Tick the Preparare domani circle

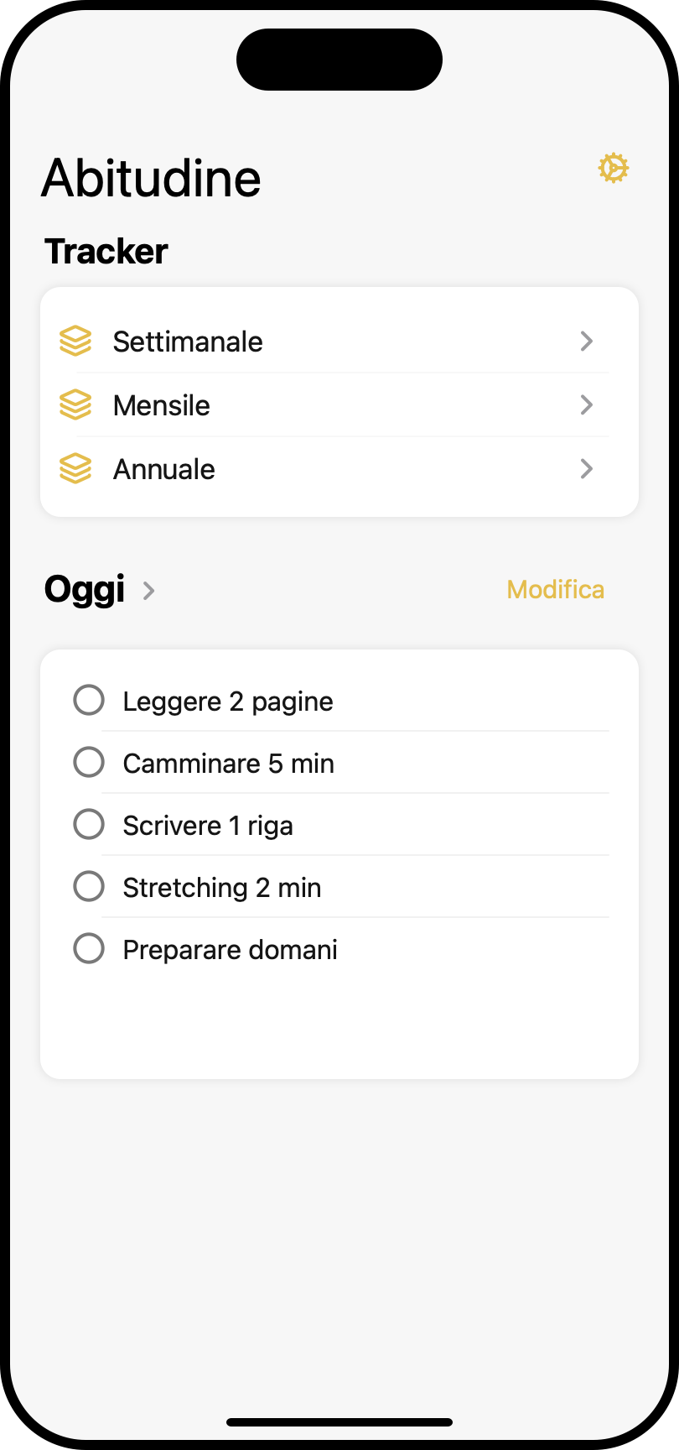pos(89,948)
